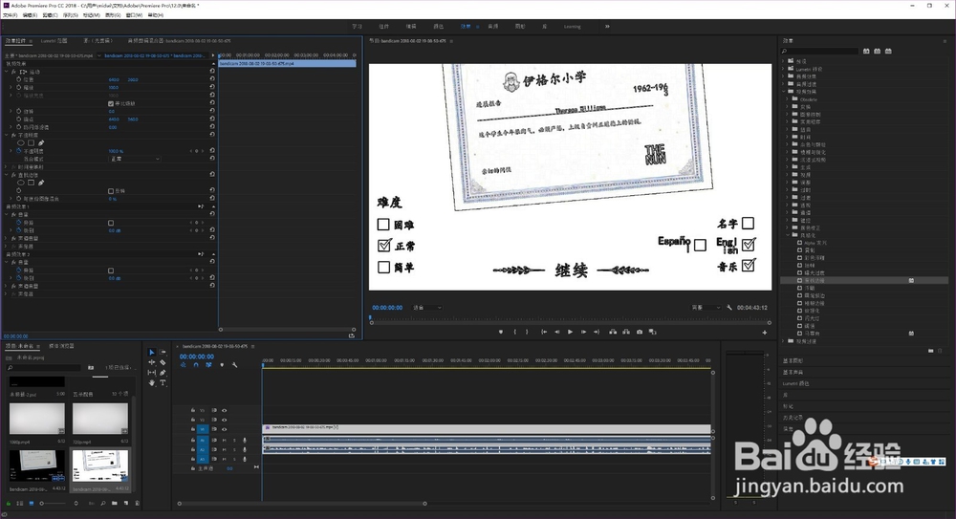Image resolution: width=956 pixels, height=519 pixels.
Task: Select the Pen tool in tools panel
Action: [x=163, y=373]
